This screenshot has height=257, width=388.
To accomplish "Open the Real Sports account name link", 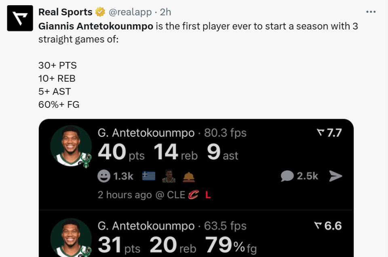I will pos(65,13).
